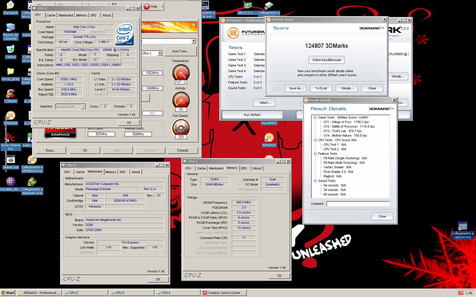Click Auto-Tune button in Catalyst Overdrive
Viewport: 476px width, 297px height.
(180, 51)
